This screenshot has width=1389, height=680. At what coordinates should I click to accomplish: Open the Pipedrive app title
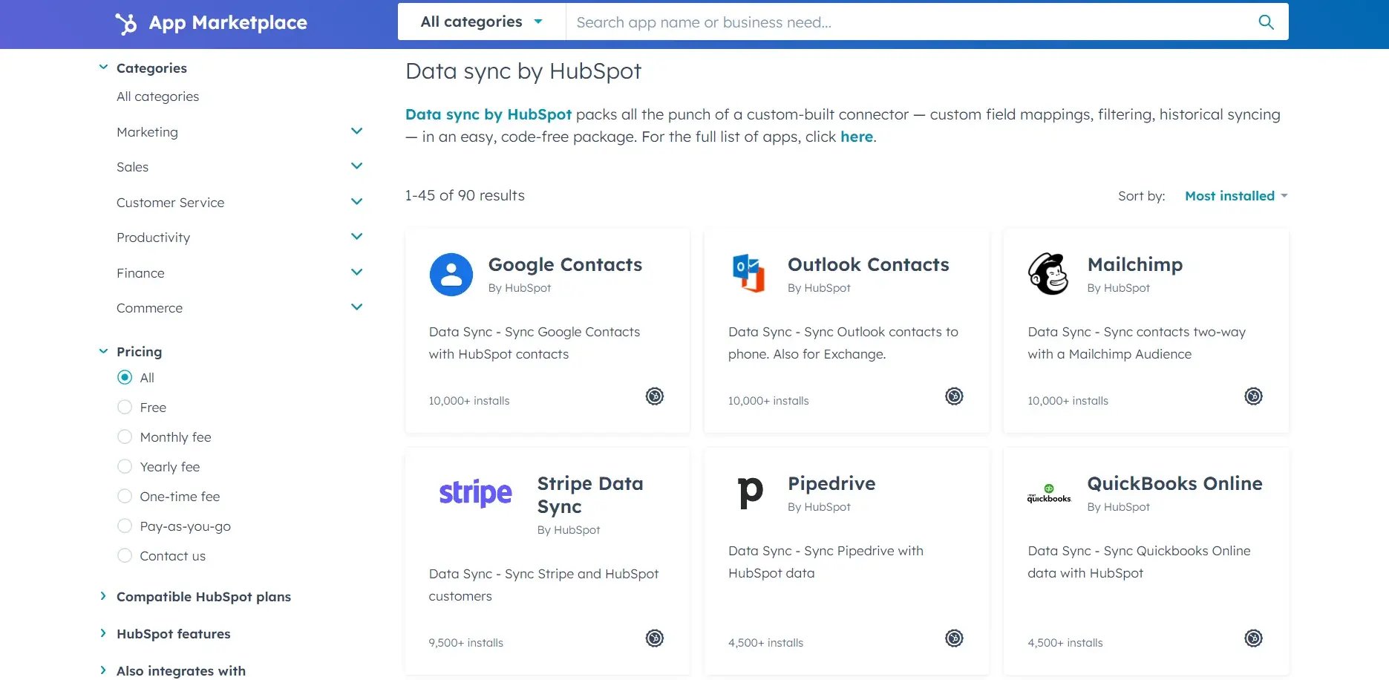pos(831,484)
